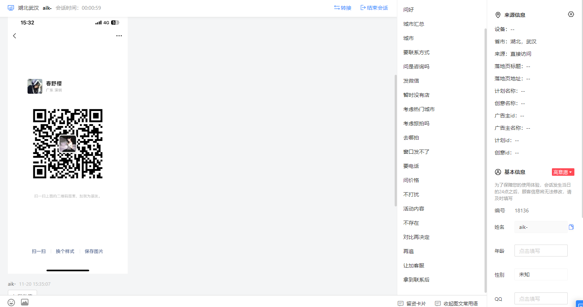
Task: Open the emoji picker icon
Action: 11,302
